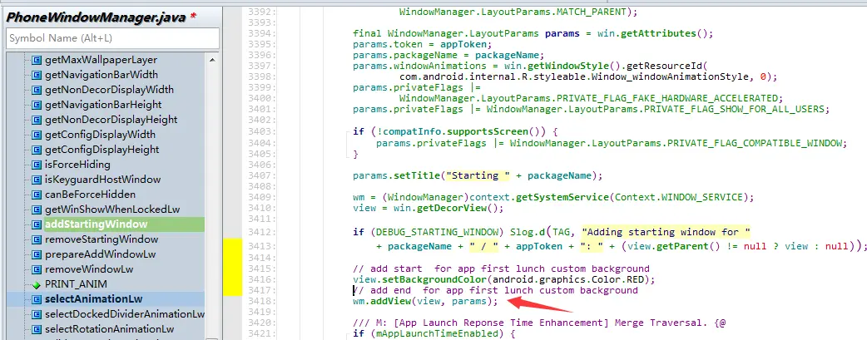Screen dimensions: 867x340
Task: Click the final WindowManager.LayoutParams params line
Action: [533, 34]
